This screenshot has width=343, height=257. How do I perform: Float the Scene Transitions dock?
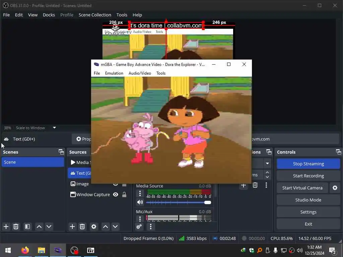coord(269,152)
